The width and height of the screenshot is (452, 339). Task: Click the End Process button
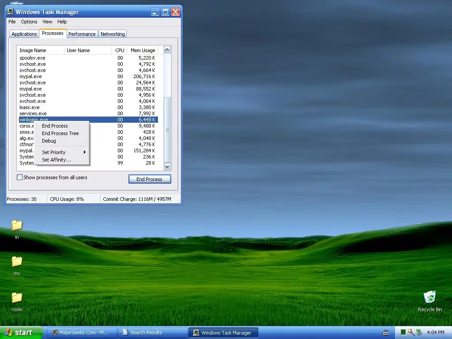coord(150,179)
